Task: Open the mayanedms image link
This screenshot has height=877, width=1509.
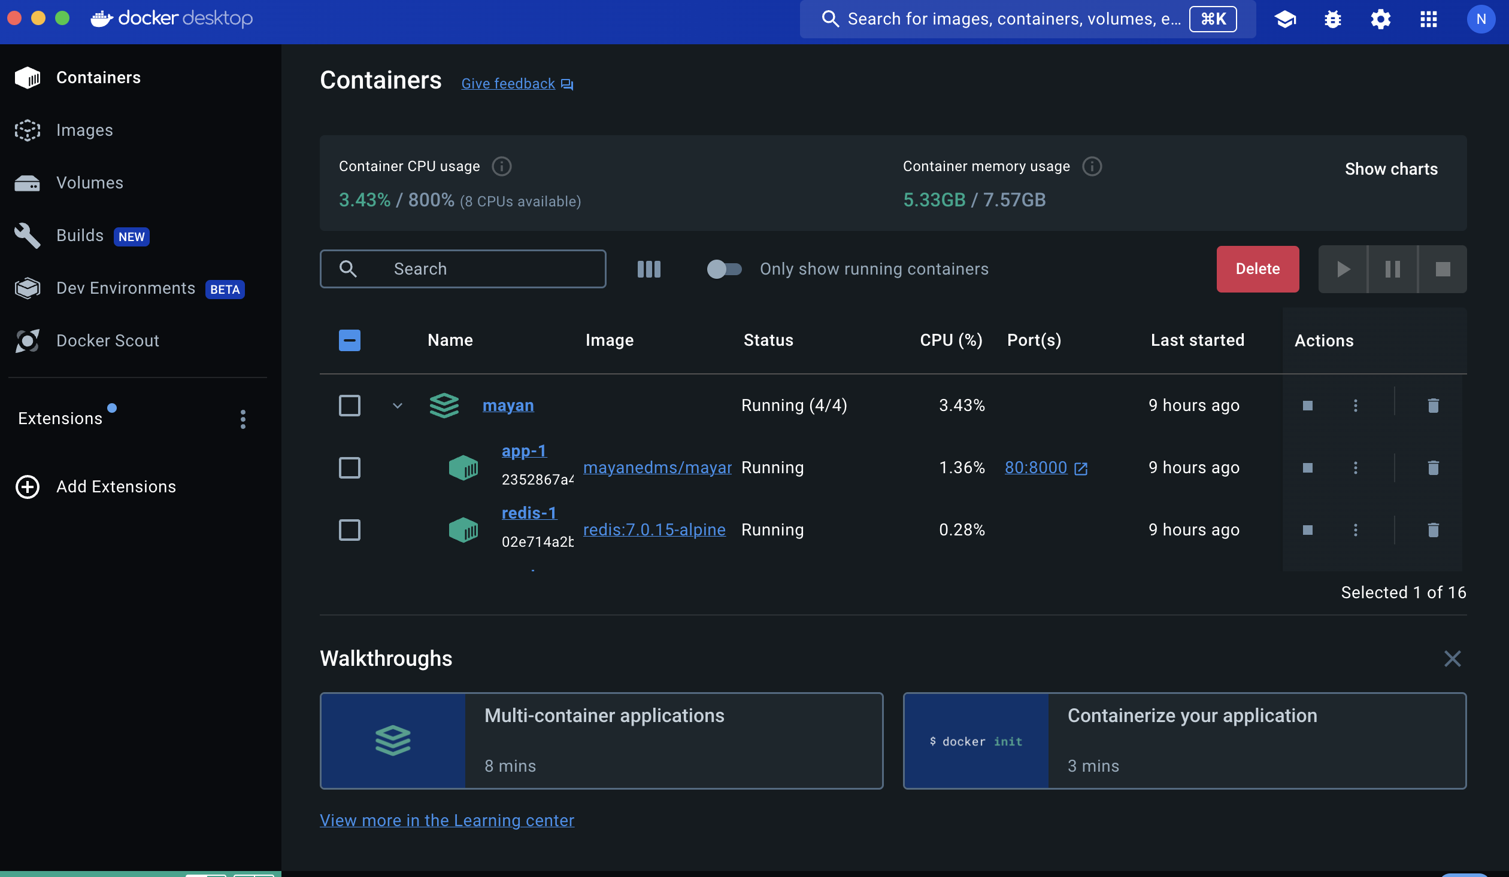Action: coord(657,468)
